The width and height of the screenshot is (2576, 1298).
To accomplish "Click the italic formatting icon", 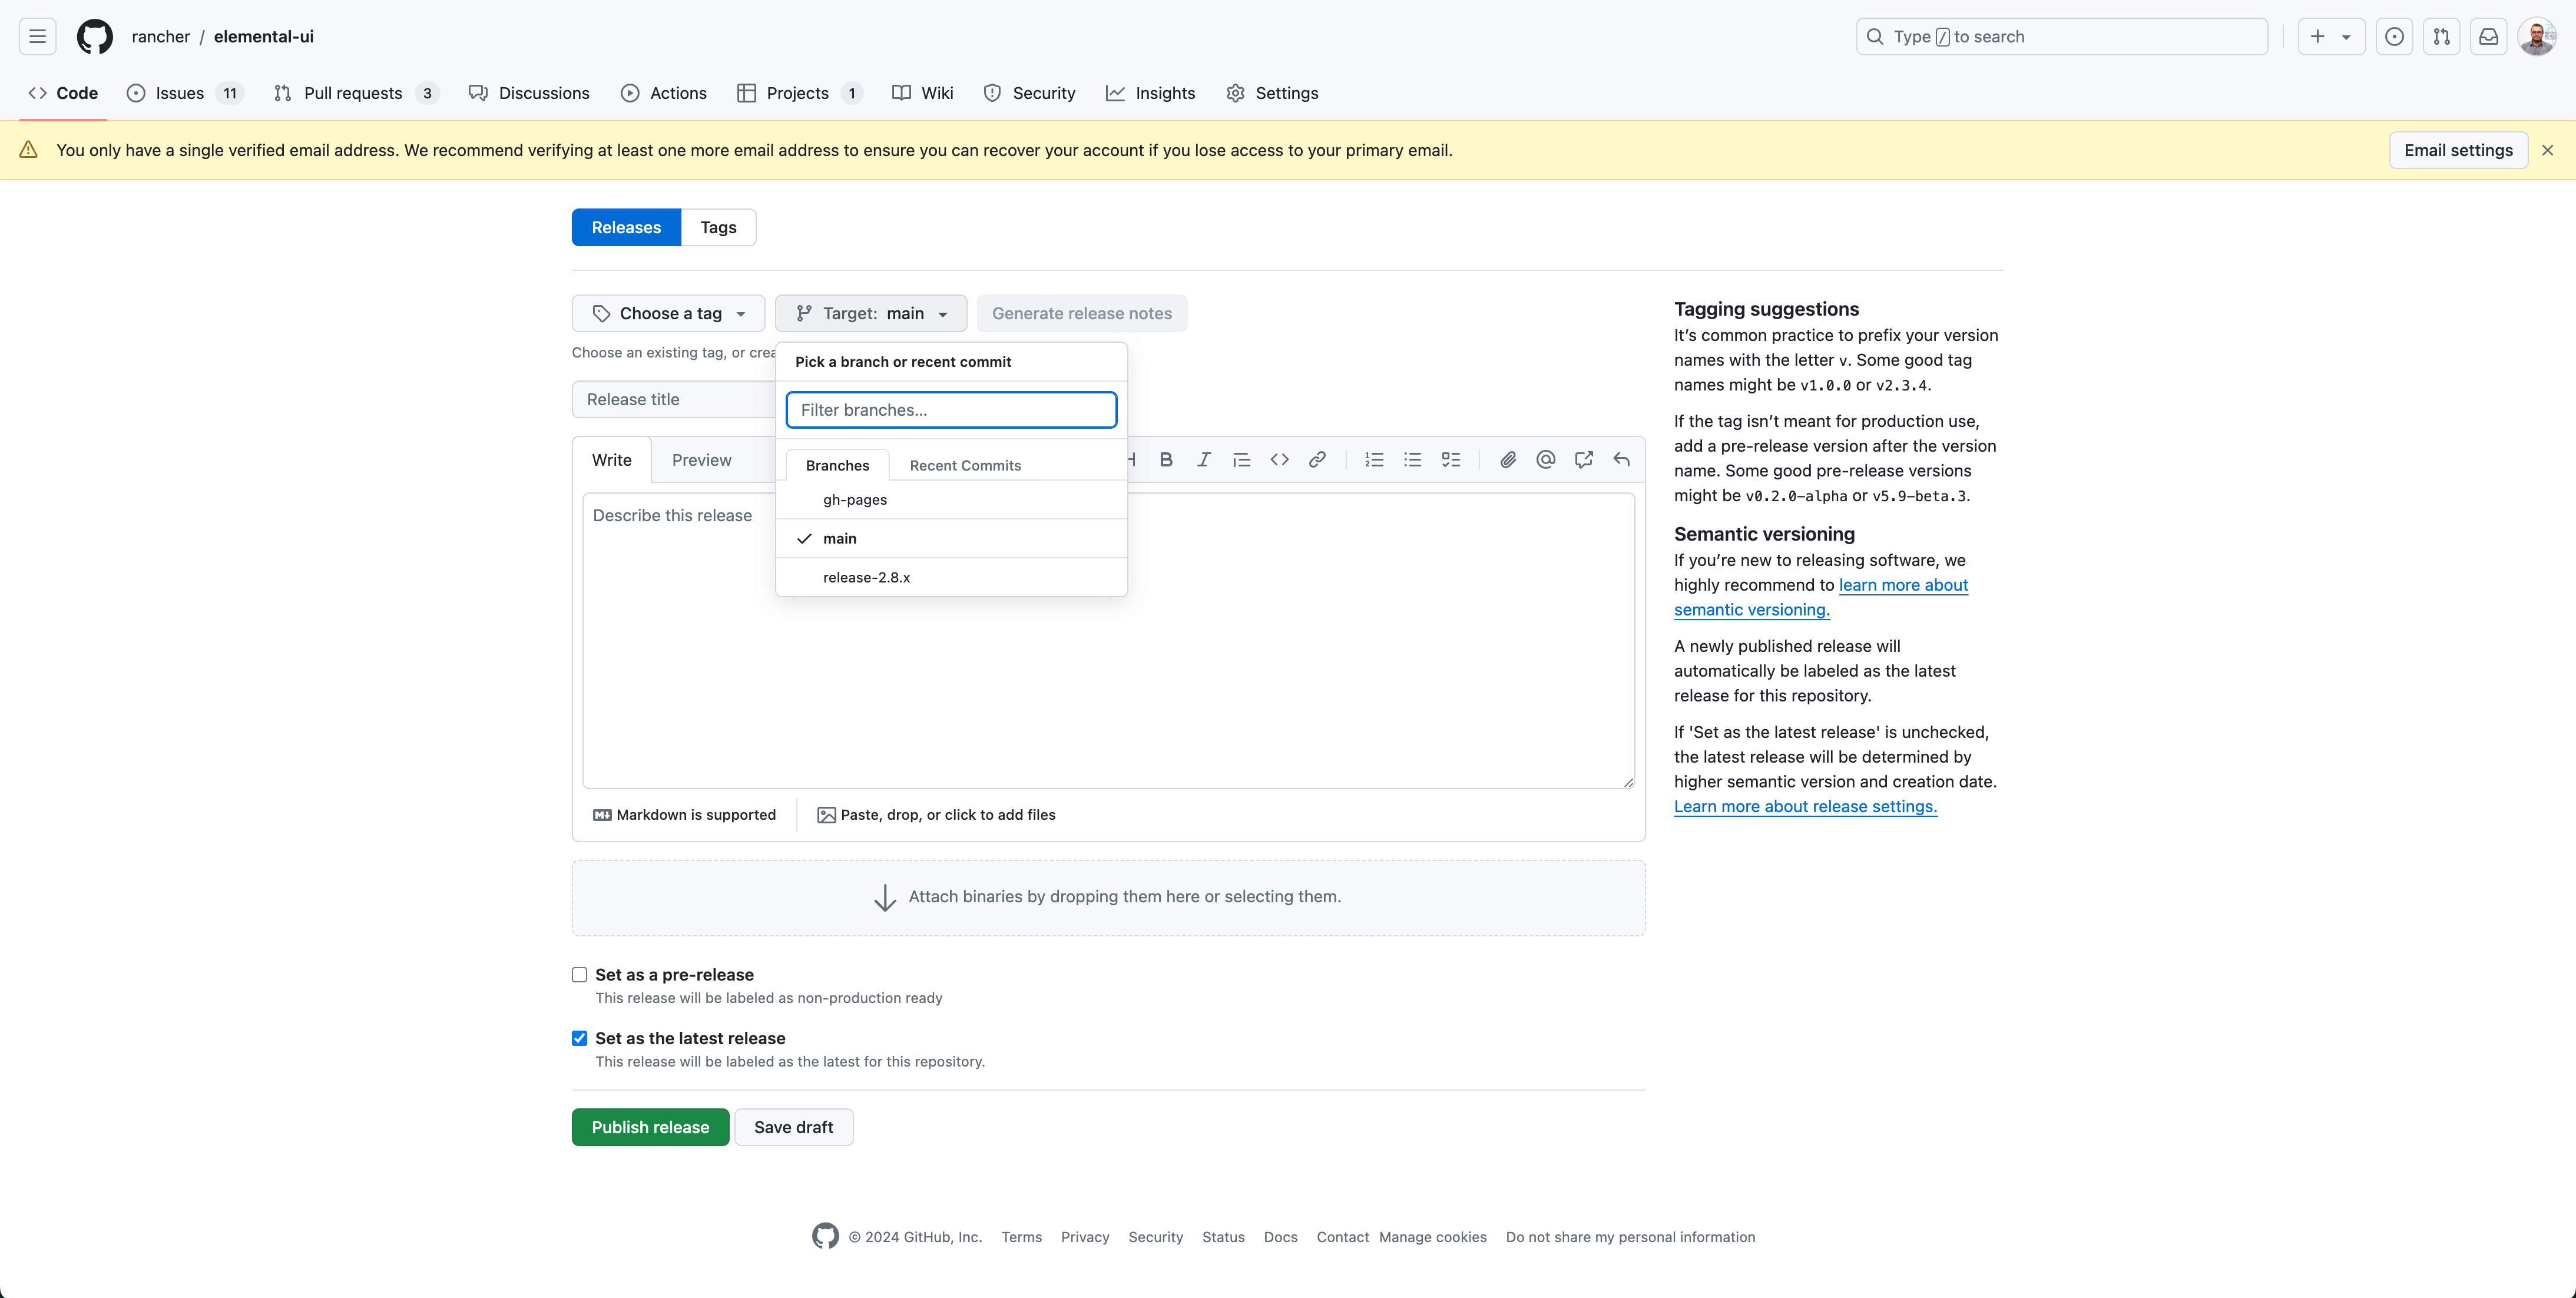I will [x=1204, y=459].
